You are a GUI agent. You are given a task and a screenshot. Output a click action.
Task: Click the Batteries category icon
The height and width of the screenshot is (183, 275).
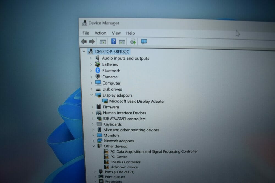(x=98, y=64)
